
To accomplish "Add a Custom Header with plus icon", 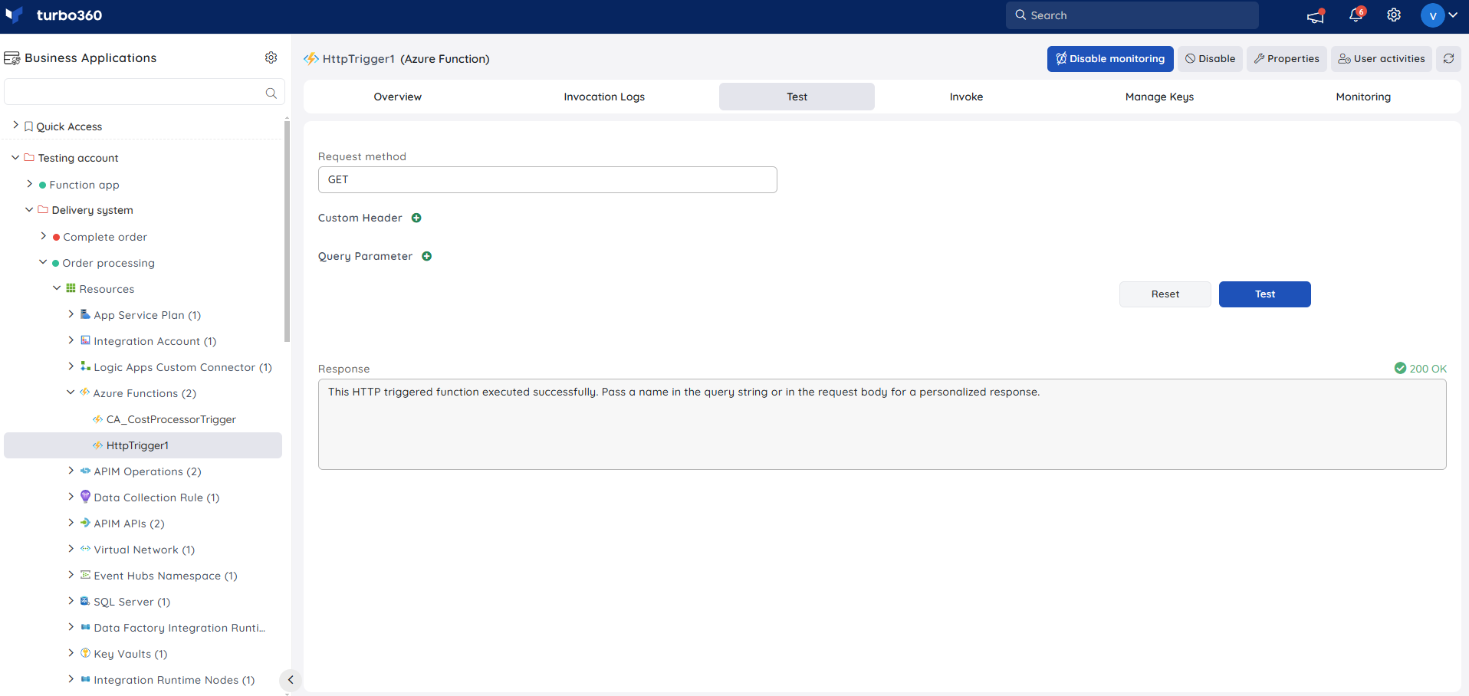I will 416,218.
